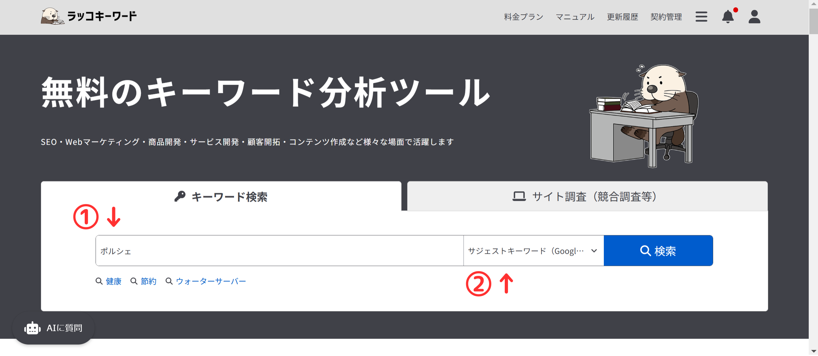The width and height of the screenshot is (818, 356).
Task: Open the hamburger menu icon
Action: [x=701, y=17]
